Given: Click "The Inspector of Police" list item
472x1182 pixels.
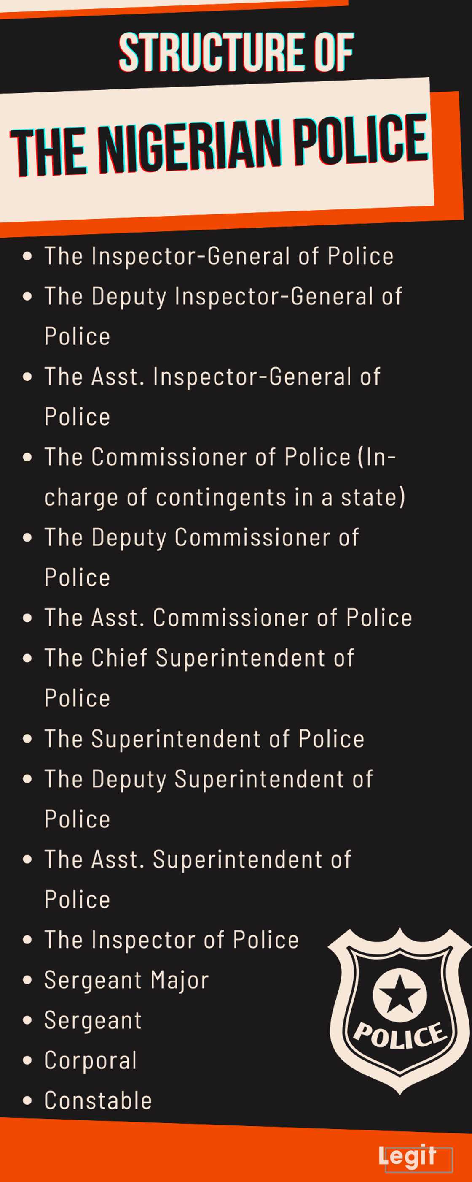Looking at the screenshot, I should [172, 940].
